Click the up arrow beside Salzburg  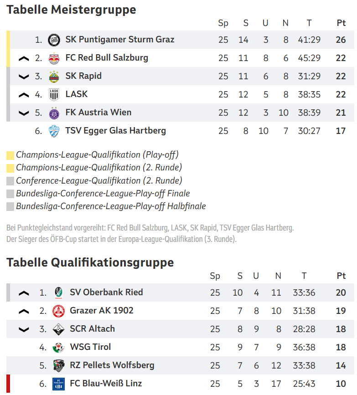24,58
